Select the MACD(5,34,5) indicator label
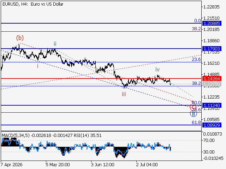The width and height of the screenshot is (226, 169). pyautogui.click(x=16, y=135)
